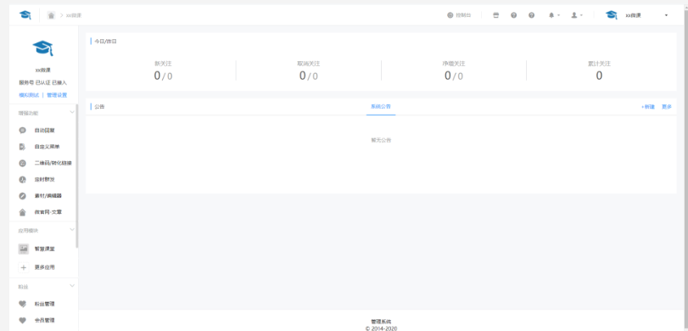The width and height of the screenshot is (688, 331).
Task: Click the 新关注 statistic value
Action: (x=163, y=76)
